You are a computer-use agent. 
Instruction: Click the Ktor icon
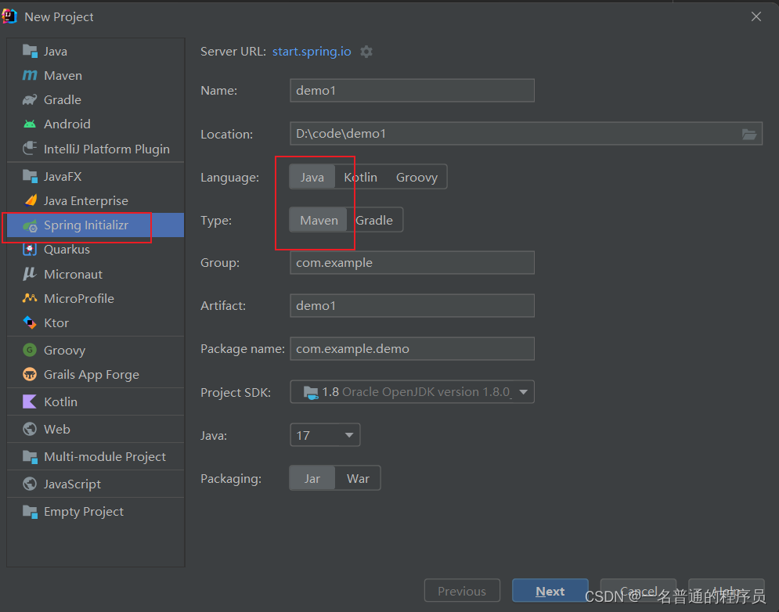(30, 323)
